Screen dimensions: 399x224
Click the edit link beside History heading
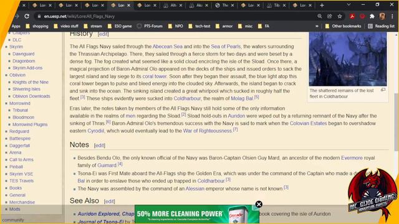point(103,34)
